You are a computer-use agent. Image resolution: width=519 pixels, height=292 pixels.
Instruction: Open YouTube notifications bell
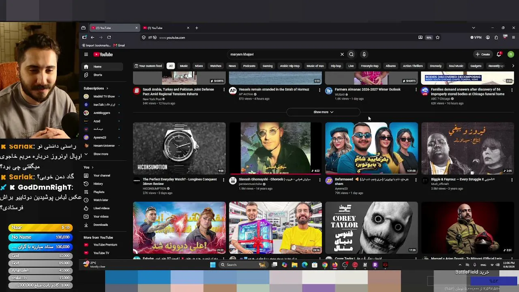[499, 54]
